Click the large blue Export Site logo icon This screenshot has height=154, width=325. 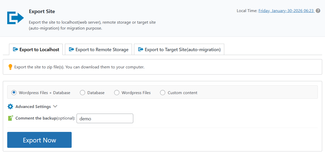tap(15, 18)
